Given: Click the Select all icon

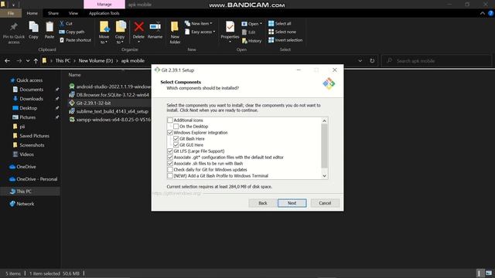Looking at the screenshot, I should tap(271, 24).
